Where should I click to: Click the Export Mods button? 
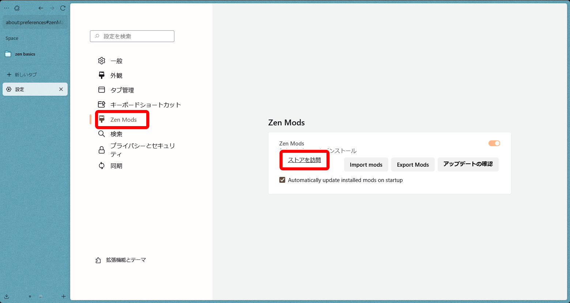(x=413, y=164)
